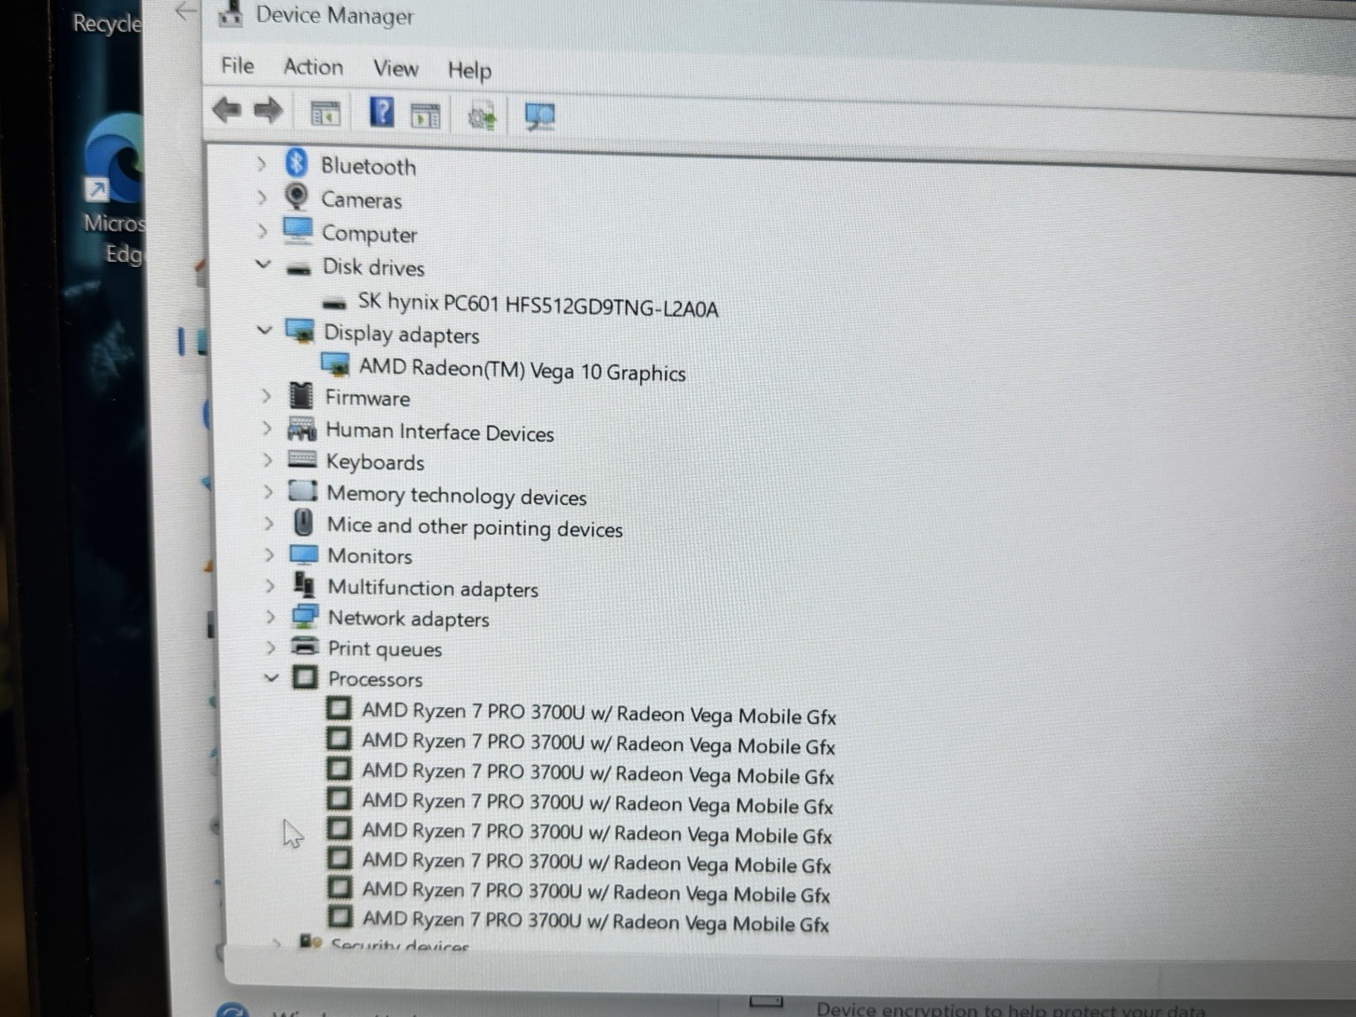Select the Cameras tree label
This screenshot has height=1017, width=1356.
(362, 200)
